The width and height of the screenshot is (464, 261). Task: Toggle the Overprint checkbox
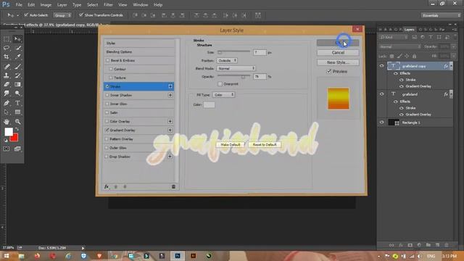click(220, 84)
